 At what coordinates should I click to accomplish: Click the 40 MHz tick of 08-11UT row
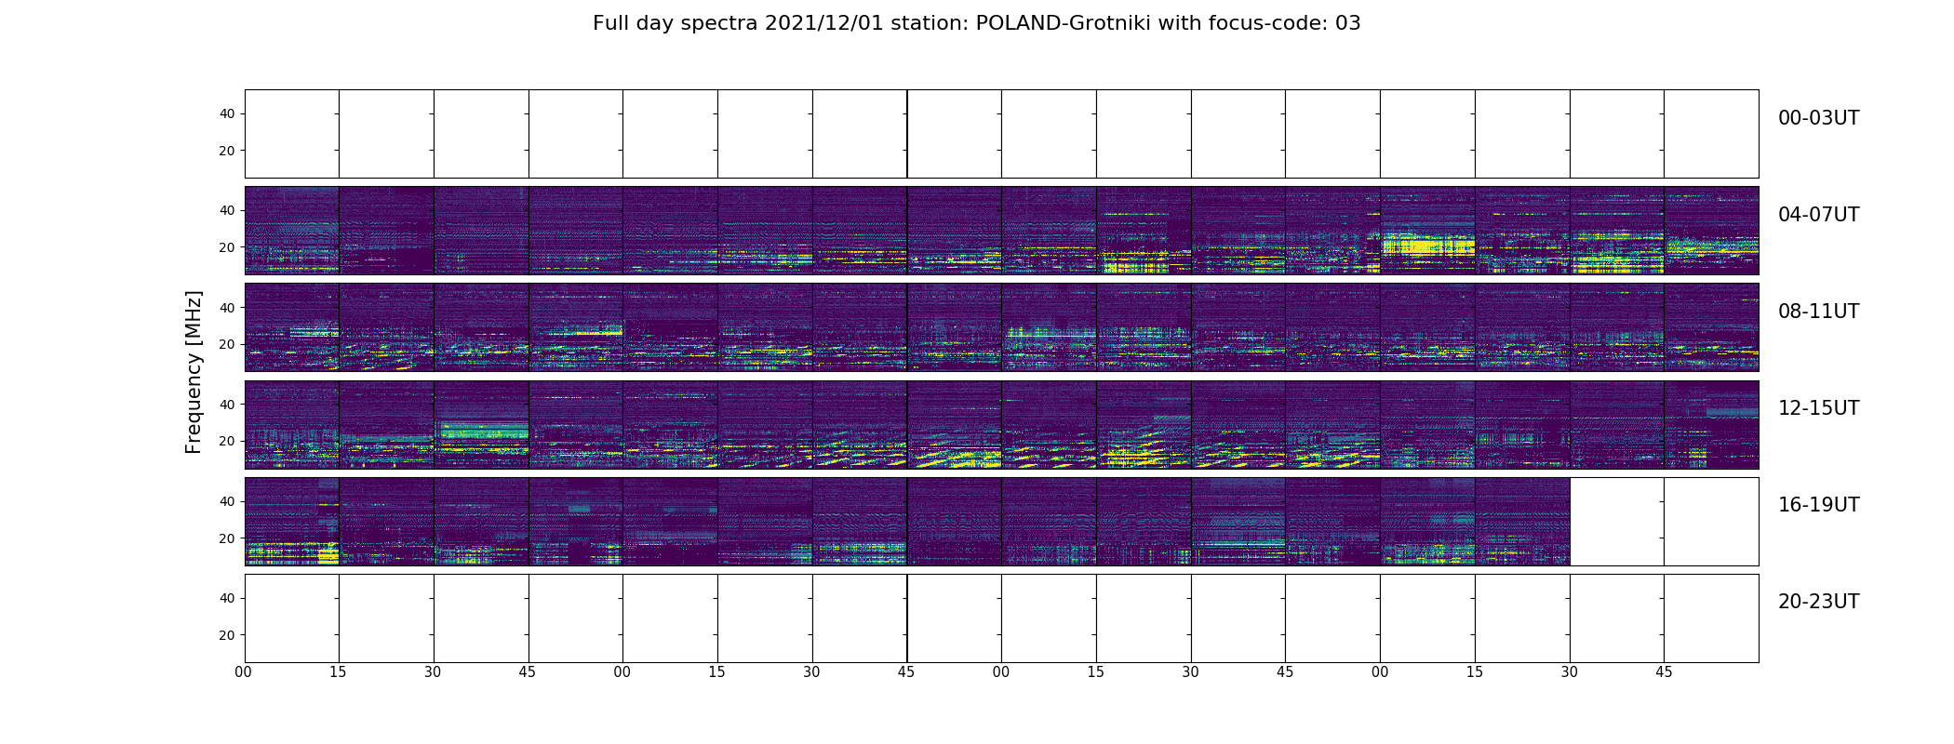(227, 308)
